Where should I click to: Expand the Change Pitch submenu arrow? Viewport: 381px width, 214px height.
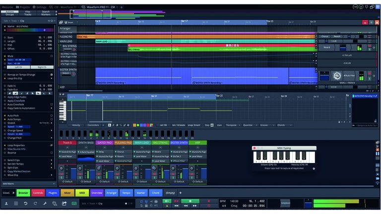52,138
